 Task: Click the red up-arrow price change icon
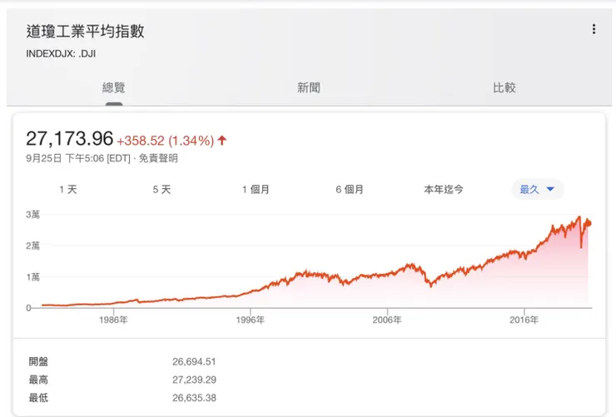222,140
